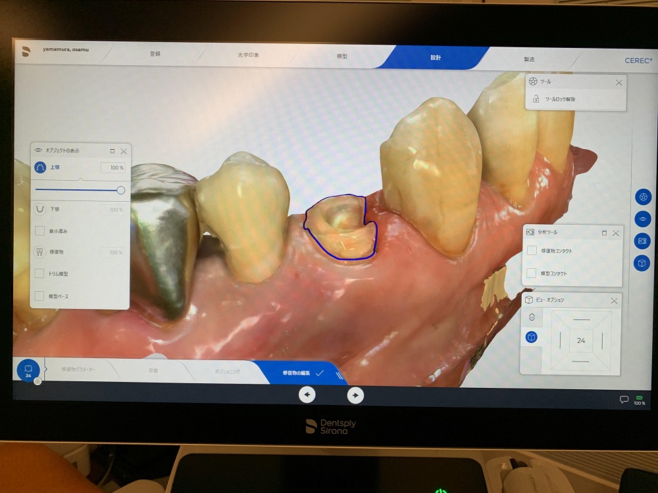This screenshot has height=493, width=658.
Task: Select the active 設計 phase tab
Action: 436,57
